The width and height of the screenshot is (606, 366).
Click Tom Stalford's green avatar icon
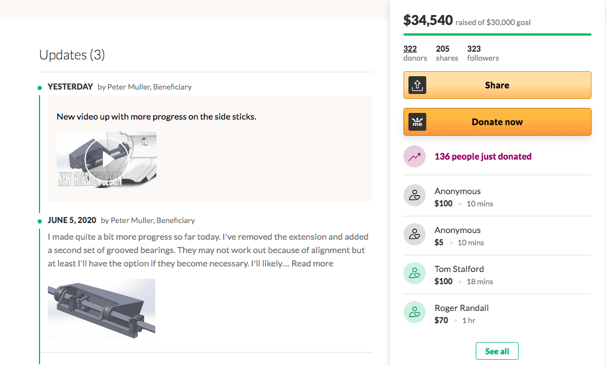(x=414, y=273)
